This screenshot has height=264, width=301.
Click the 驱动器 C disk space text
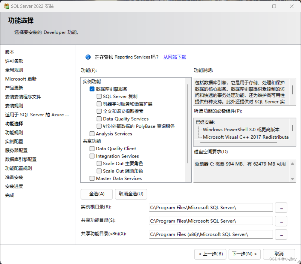[240, 164]
